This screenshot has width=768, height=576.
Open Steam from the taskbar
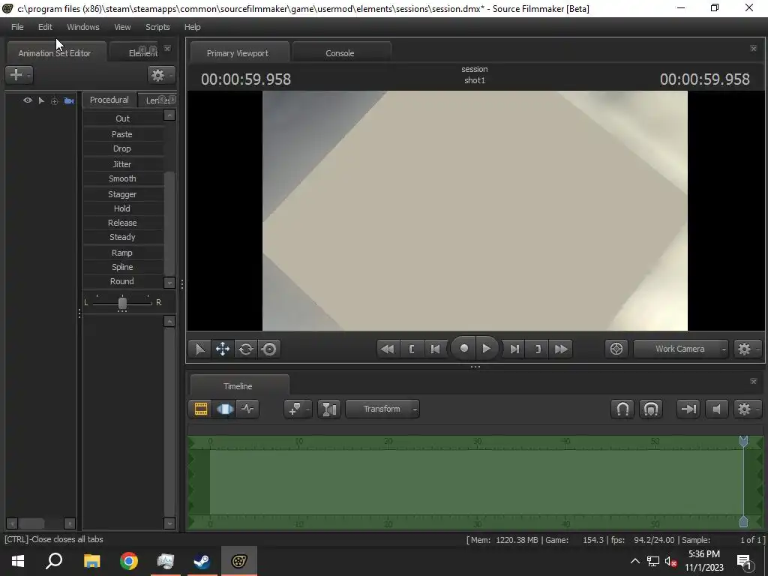(x=202, y=561)
